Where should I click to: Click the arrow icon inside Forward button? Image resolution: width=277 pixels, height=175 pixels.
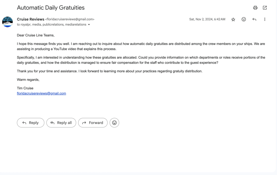pos(84,123)
